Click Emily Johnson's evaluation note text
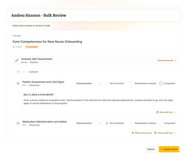Viewport: 188px width, 160px height. (x=98, y=102)
